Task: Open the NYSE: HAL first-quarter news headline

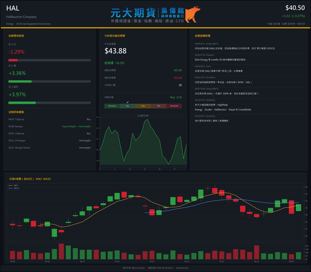Action: [x=223, y=82]
